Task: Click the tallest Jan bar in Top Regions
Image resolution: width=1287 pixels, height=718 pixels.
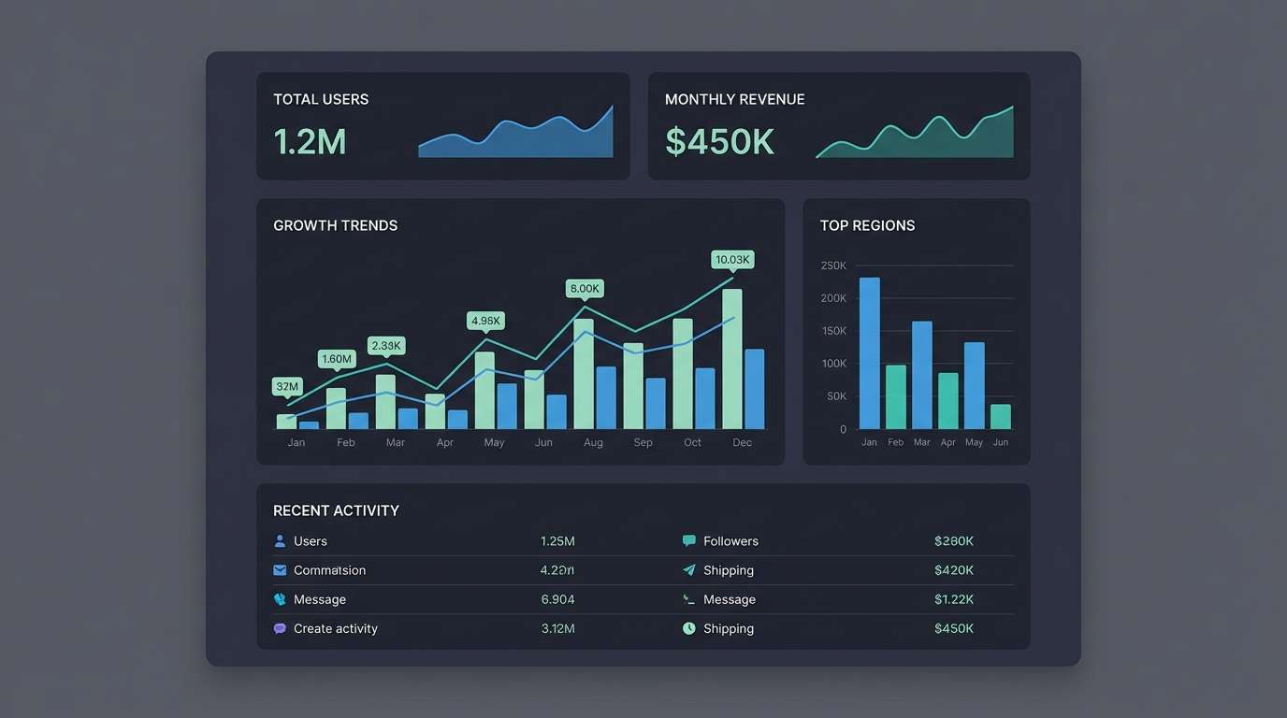Action: point(869,353)
